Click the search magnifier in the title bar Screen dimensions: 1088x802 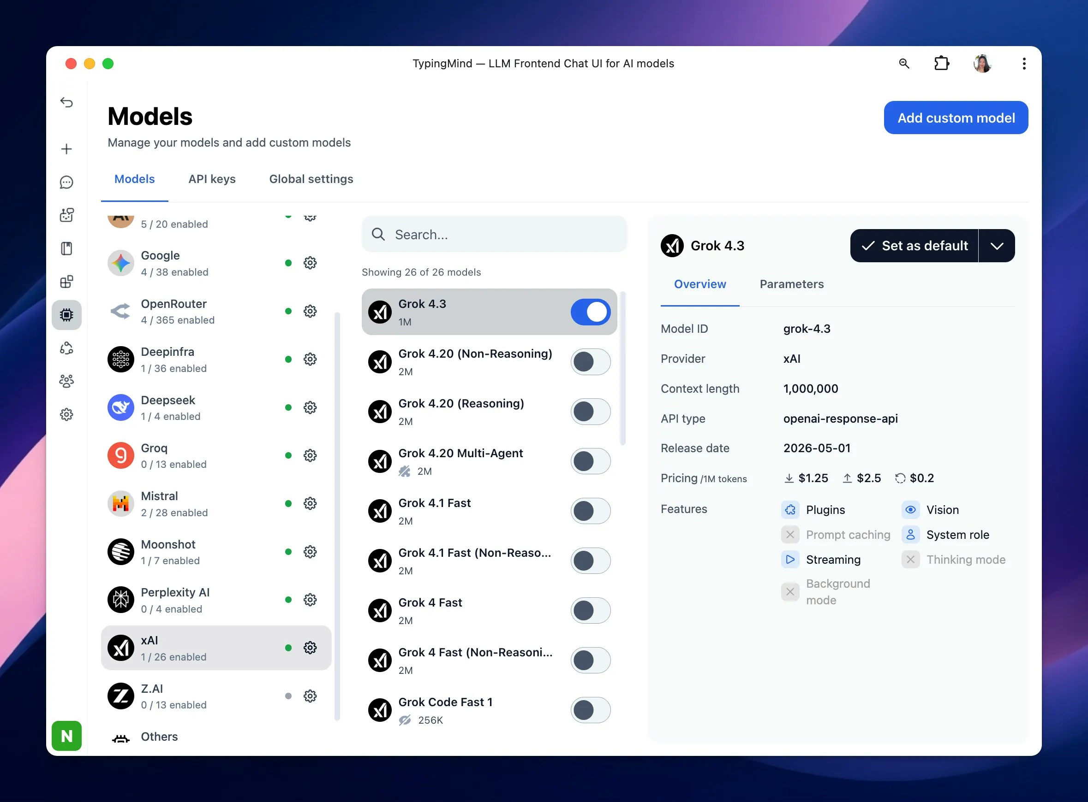pyautogui.click(x=904, y=64)
